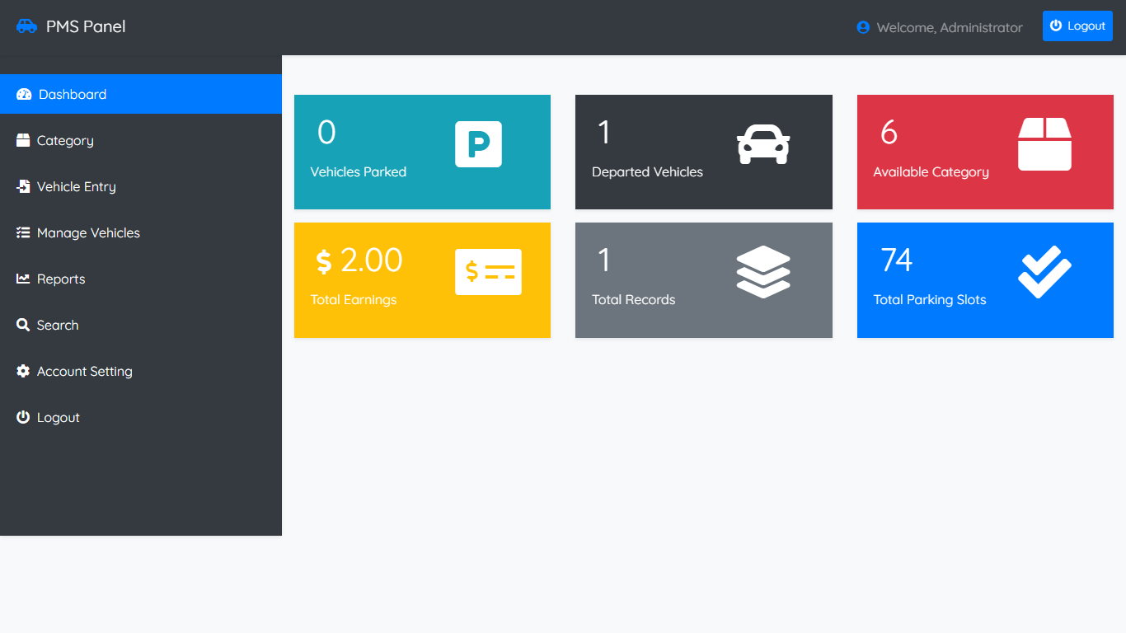This screenshot has height=633, width=1126.
Task: Open Vehicle Entry page
Action: pyautogui.click(x=76, y=186)
